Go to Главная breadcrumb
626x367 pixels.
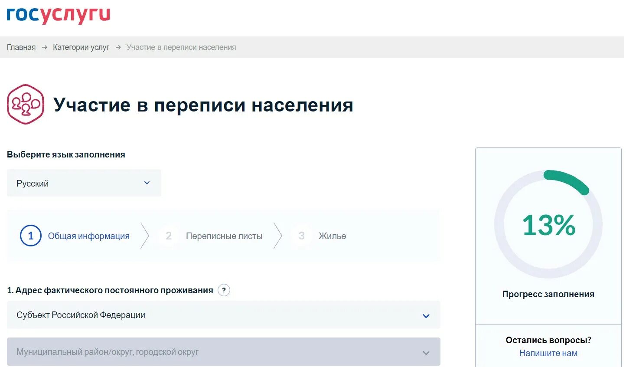21,47
